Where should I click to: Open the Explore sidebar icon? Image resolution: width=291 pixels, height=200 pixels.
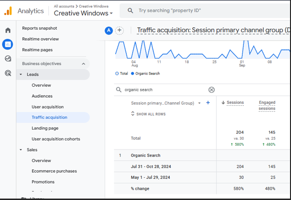(8, 58)
